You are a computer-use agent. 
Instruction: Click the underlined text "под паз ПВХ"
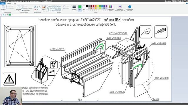(112, 20)
